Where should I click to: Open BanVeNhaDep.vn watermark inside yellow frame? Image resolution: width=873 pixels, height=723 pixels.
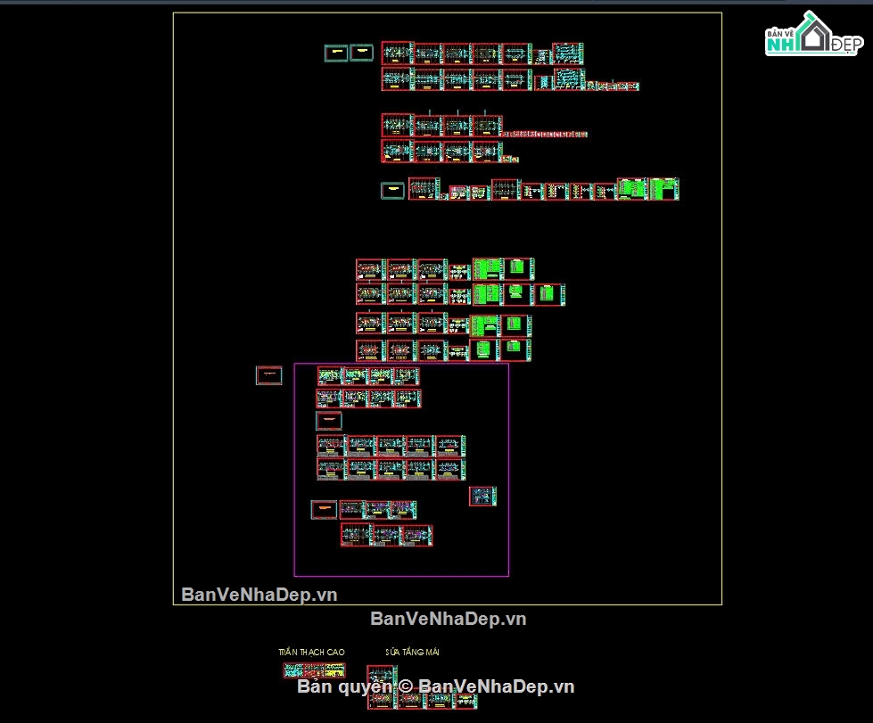click(259, 594)
